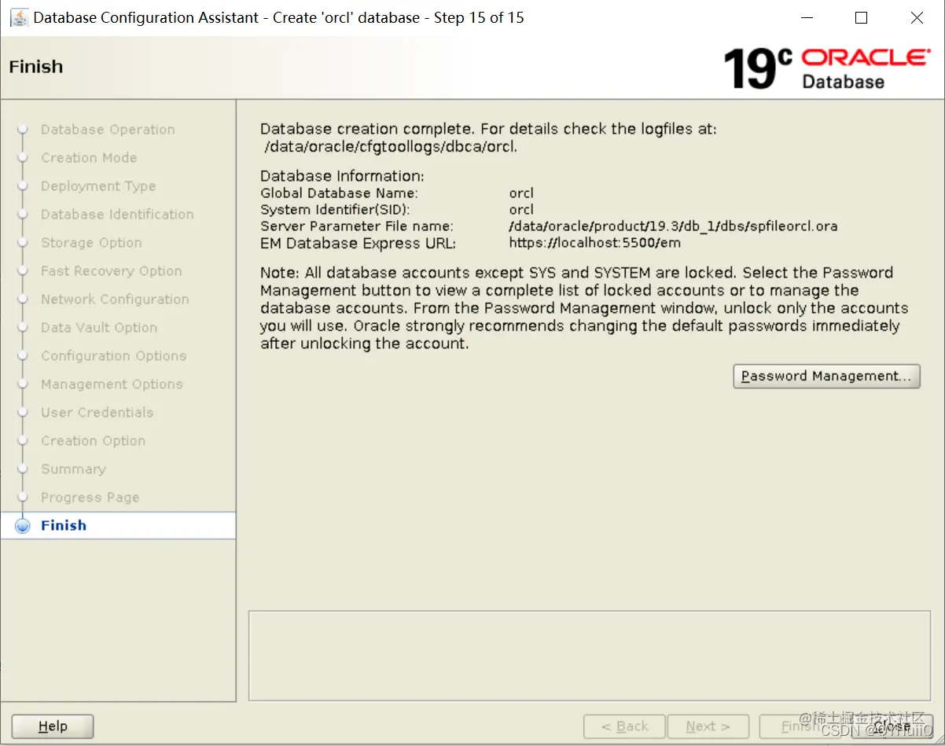Select the Summary step
Image resolution: width=945 pixels, height=746 pixels.
tap(73, 469)
